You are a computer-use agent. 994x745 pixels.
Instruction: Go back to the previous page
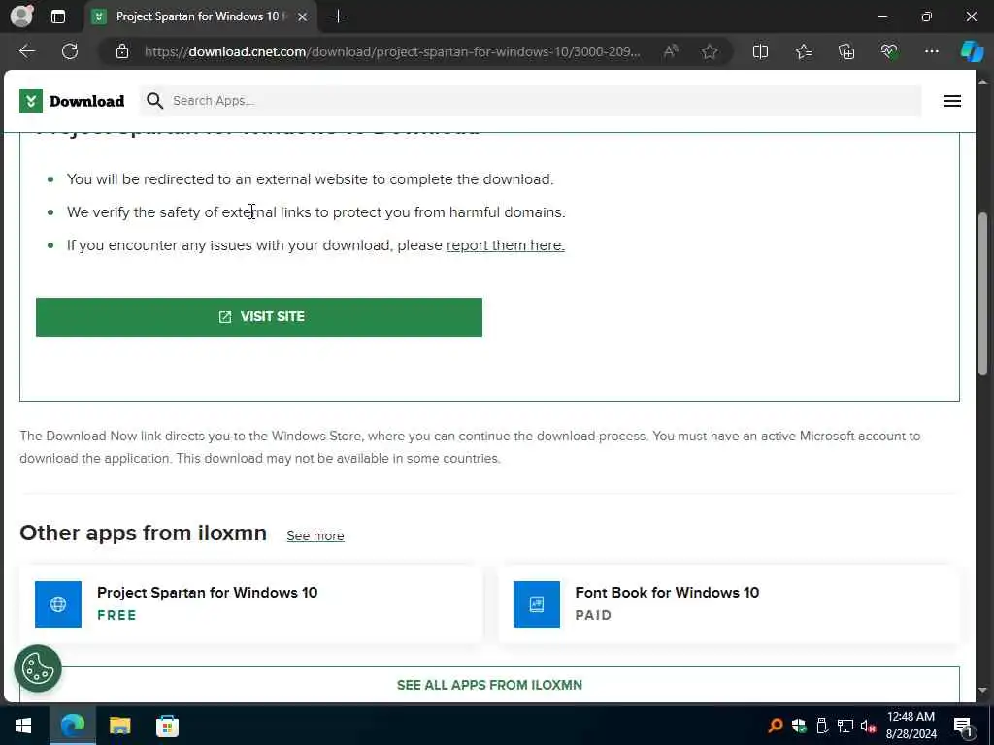tap(27, 51)
